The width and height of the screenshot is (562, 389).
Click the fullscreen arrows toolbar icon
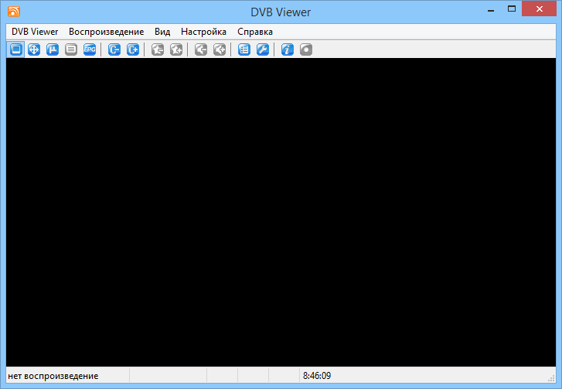[x=34, y=49]
